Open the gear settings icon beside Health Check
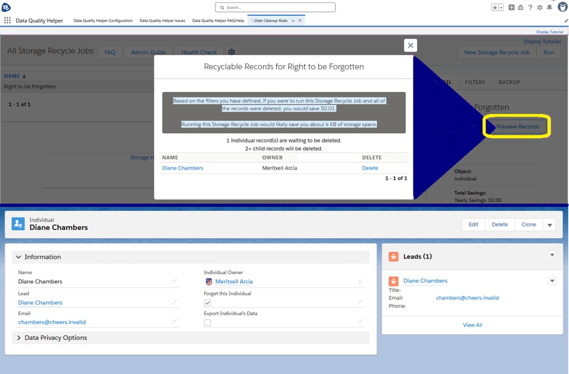 coord(232,52)
